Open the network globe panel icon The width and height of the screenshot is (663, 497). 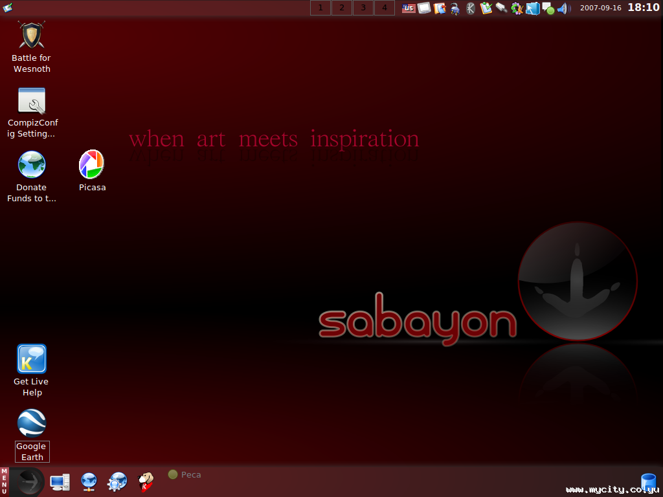(89, 482)
